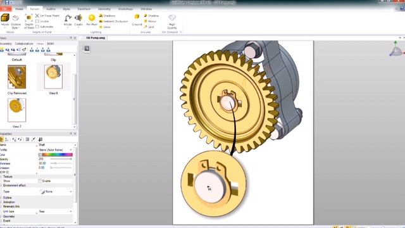Click the create view icon in Views toolbar

pyautogui.click(x=2, y=49)
